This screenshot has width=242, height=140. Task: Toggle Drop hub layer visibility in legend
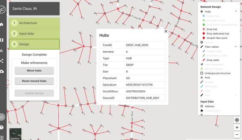pos(212,29)
